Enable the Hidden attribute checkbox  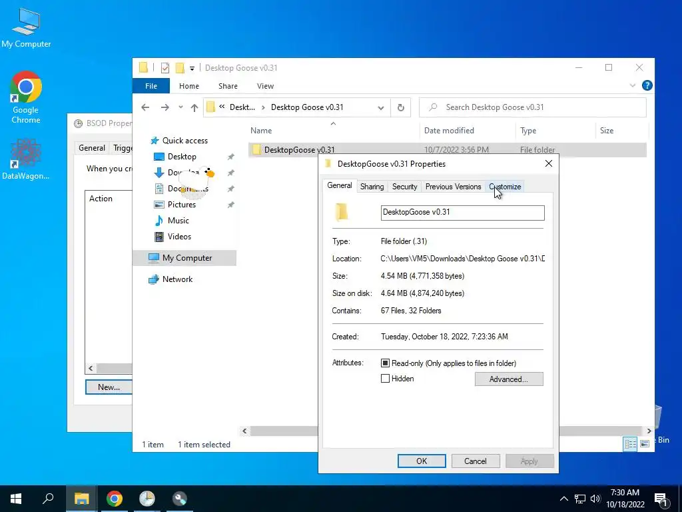385,379
